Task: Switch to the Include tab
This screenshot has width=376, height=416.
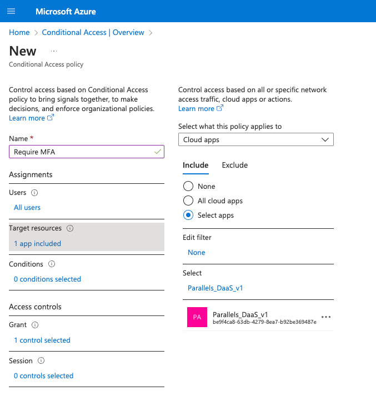Action: [x=195, y=165]
